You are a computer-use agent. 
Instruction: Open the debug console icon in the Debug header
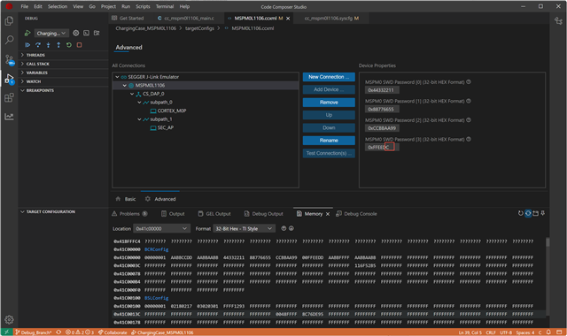86,34
